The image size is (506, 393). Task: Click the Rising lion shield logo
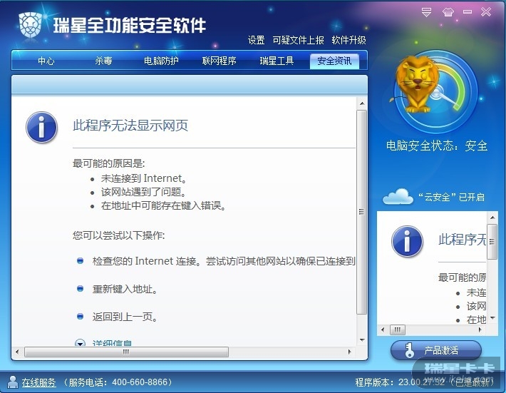(31, 24)
